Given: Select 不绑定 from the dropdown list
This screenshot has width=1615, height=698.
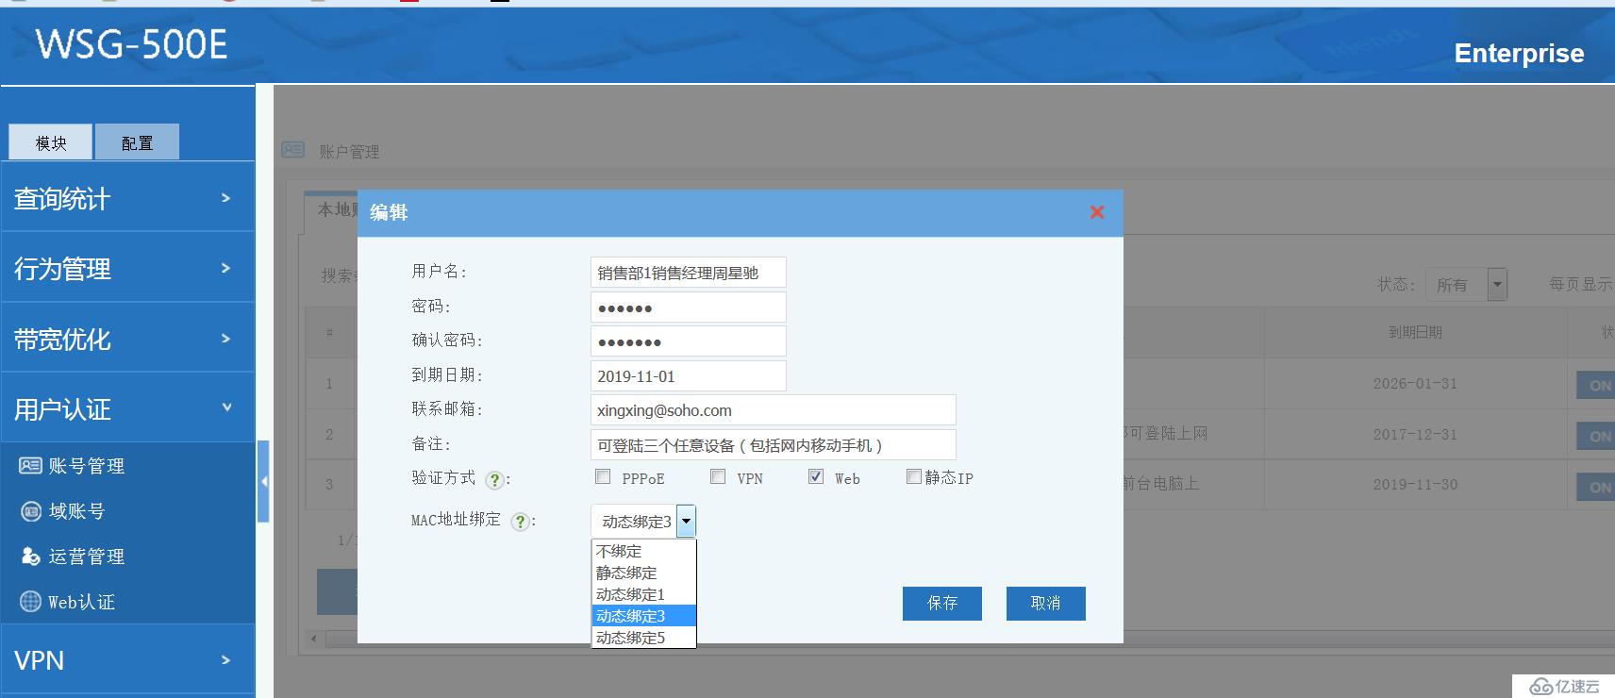Looking at the screenshot, I should coord(643,551).
